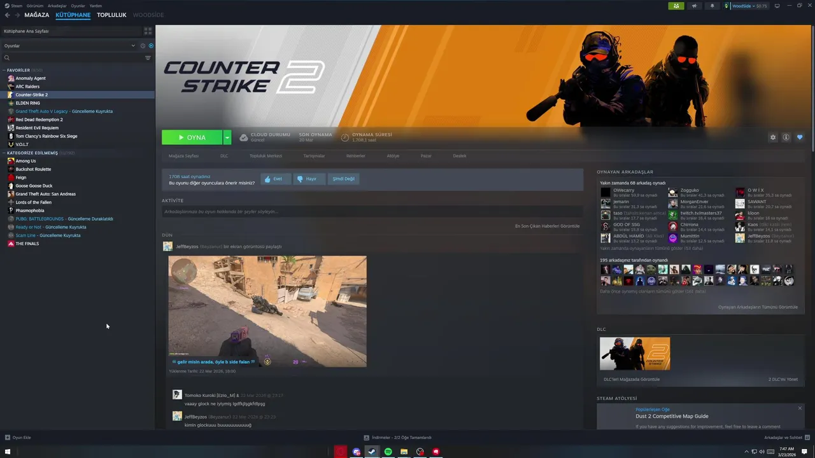This screenshot has width=815, height=458.
Task: Open game settings gear icon
Action: [773, 137]
